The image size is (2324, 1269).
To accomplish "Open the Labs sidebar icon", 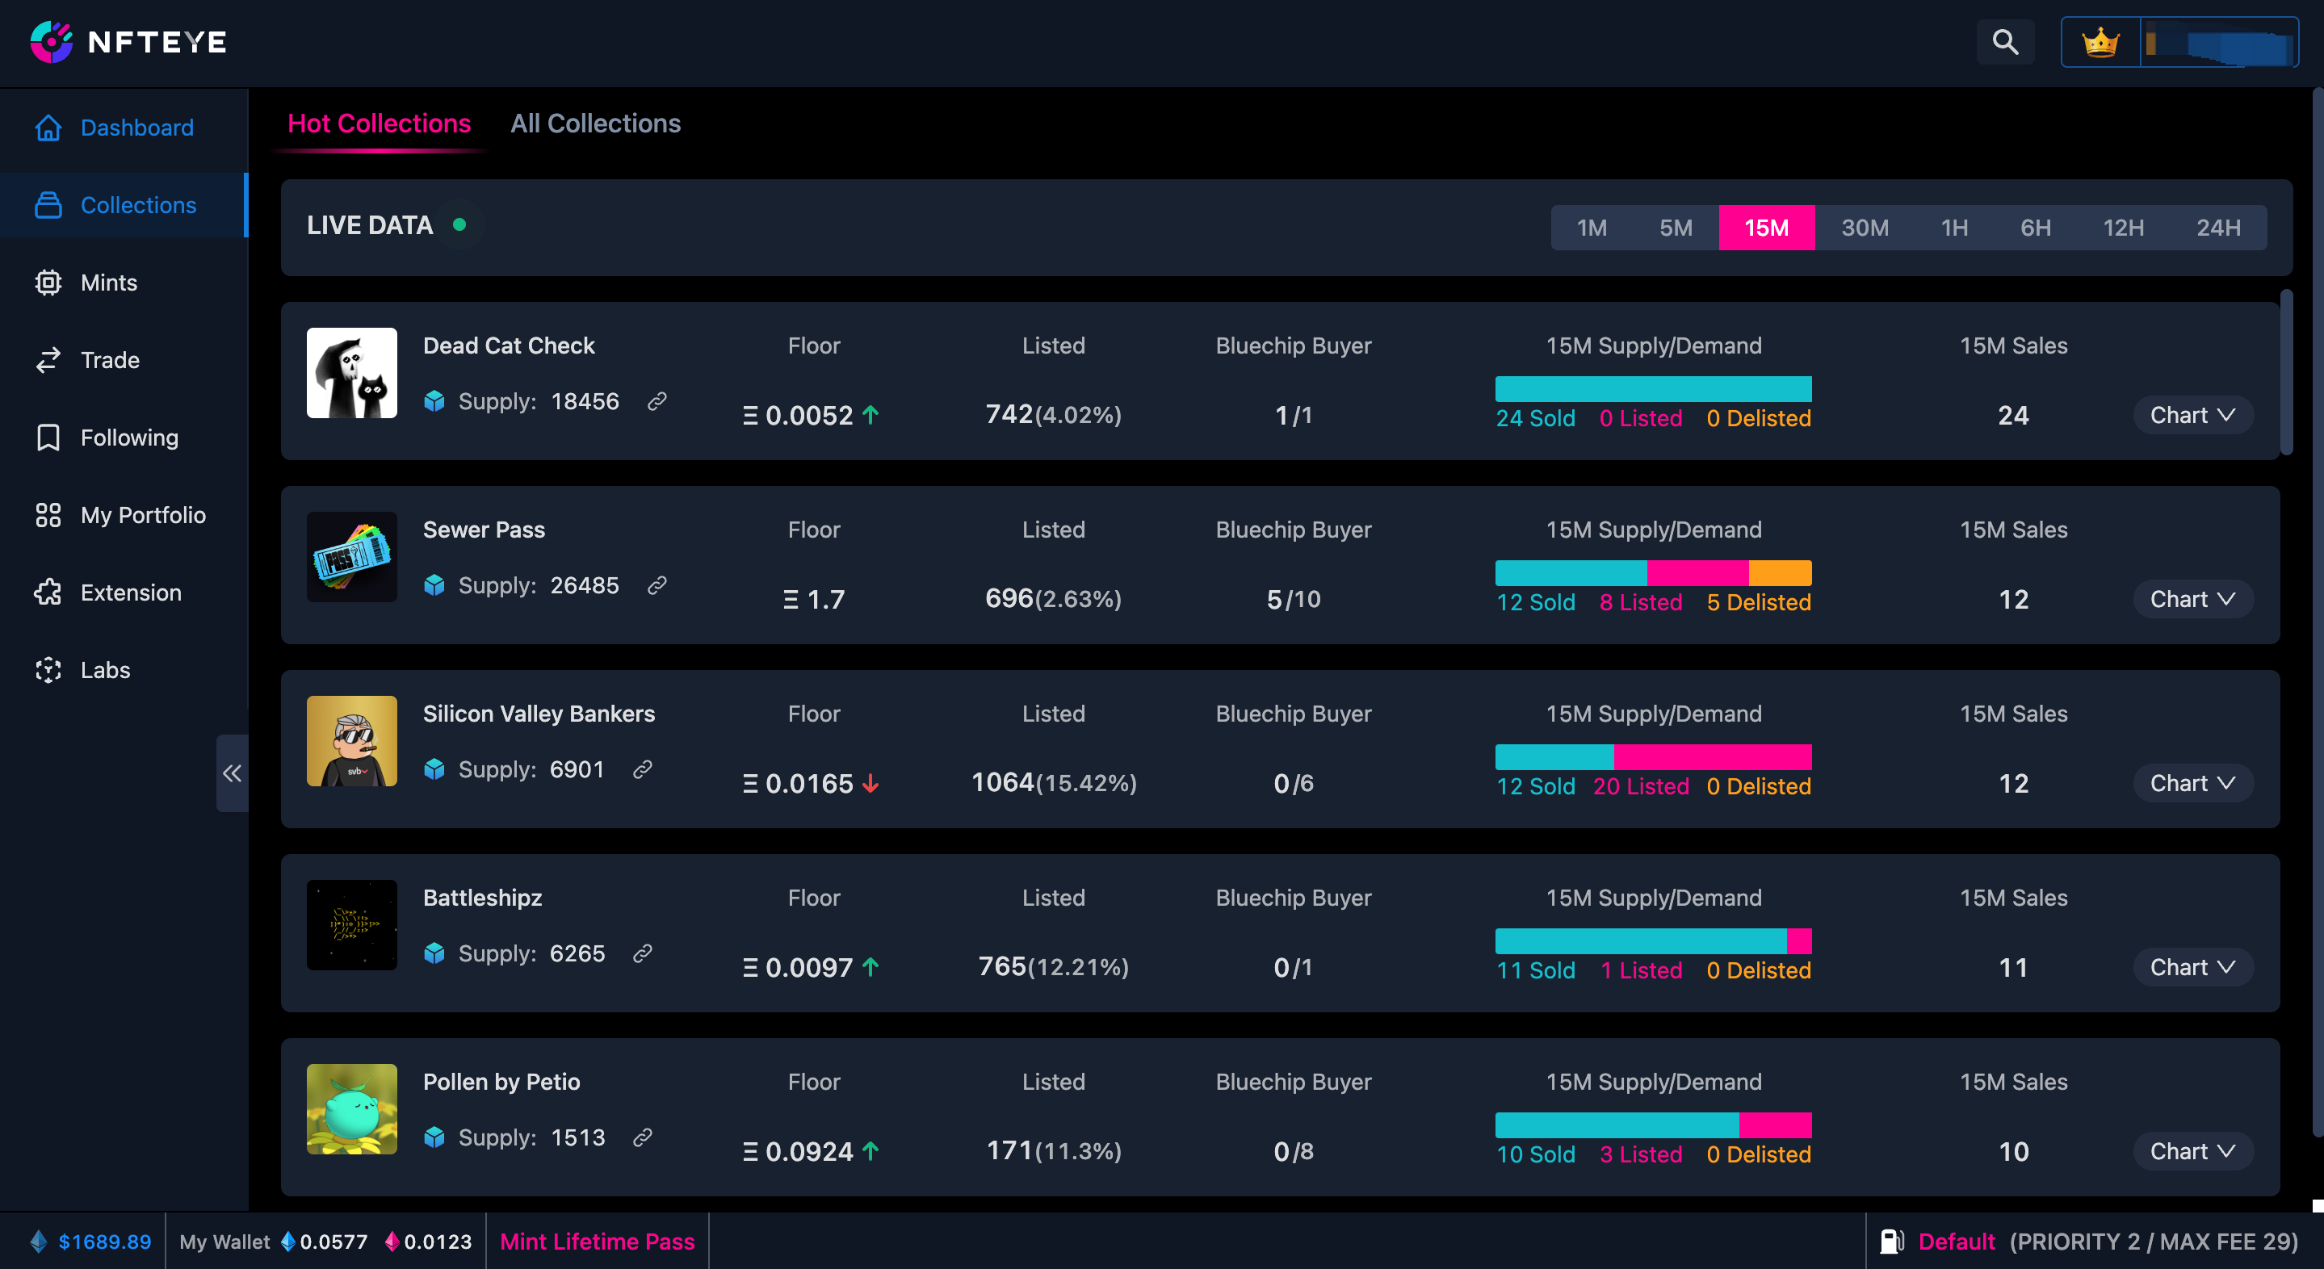I will [x=48, y=670].
